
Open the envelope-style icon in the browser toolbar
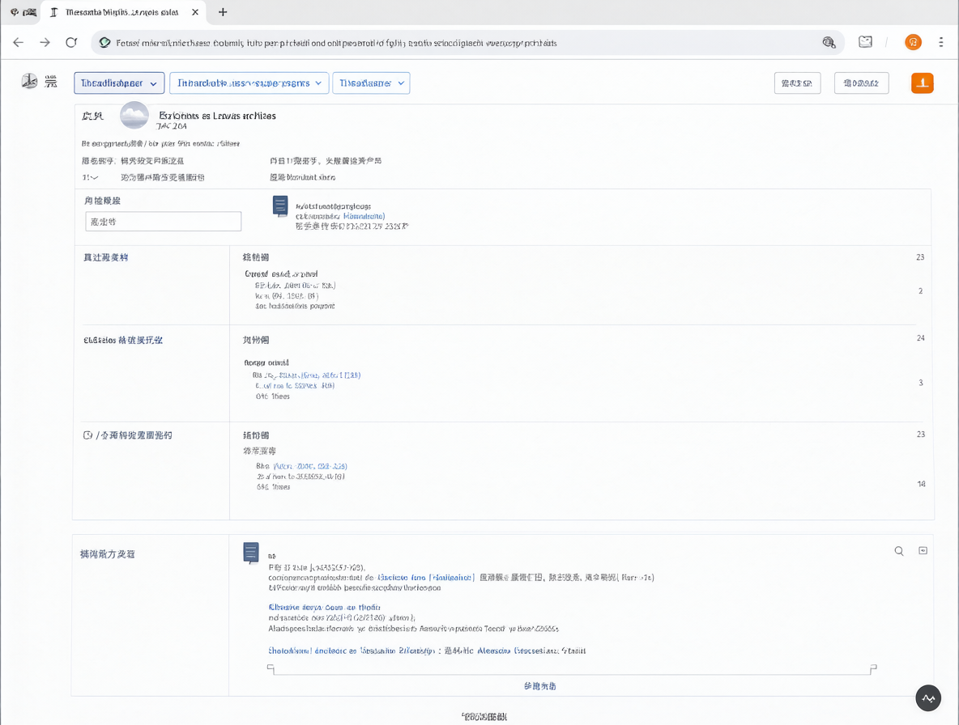865,41
